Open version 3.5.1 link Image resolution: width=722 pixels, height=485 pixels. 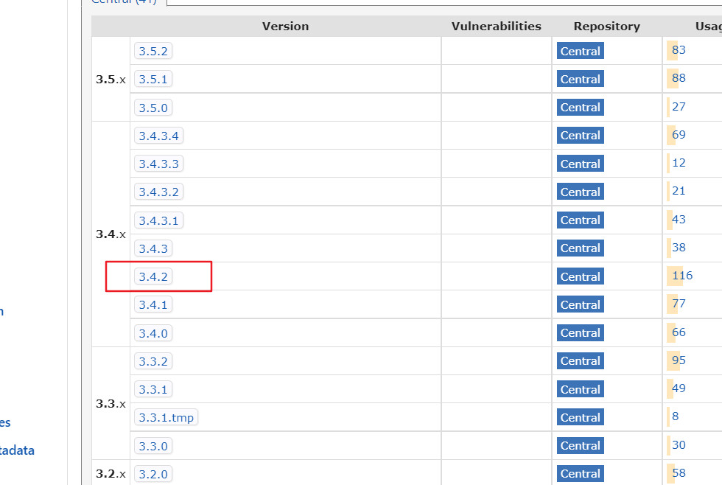[x=153, y=79]
